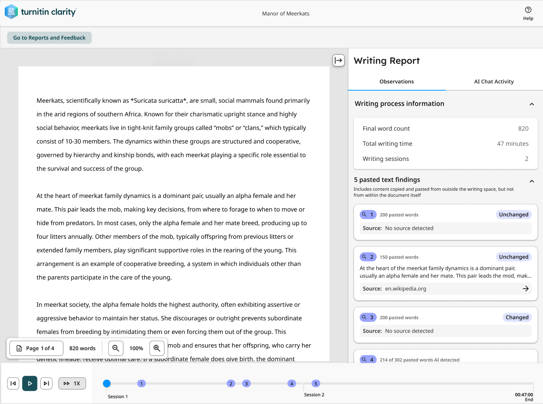This screenshot has height=404, width=543.
Task: Click the blue playback position handle
Action: (107, 383)
